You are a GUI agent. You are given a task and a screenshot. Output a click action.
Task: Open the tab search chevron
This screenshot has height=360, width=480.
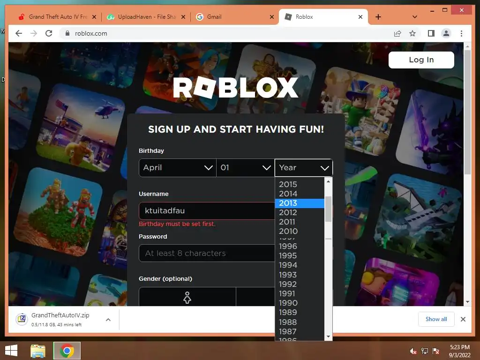point(414,17)
